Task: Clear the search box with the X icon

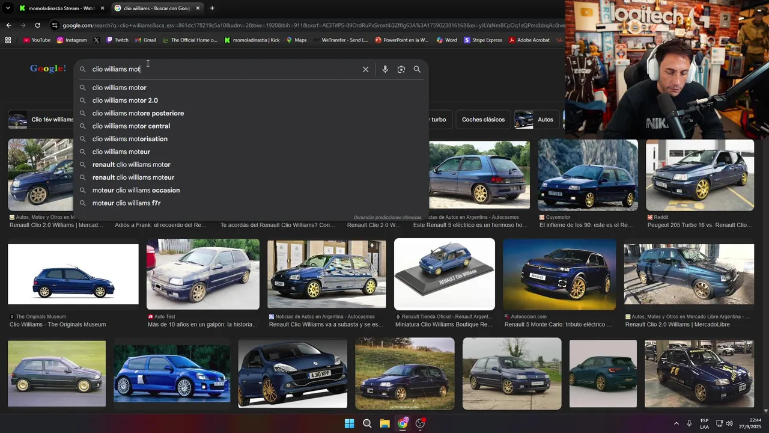Action: [x=365, y=69]
